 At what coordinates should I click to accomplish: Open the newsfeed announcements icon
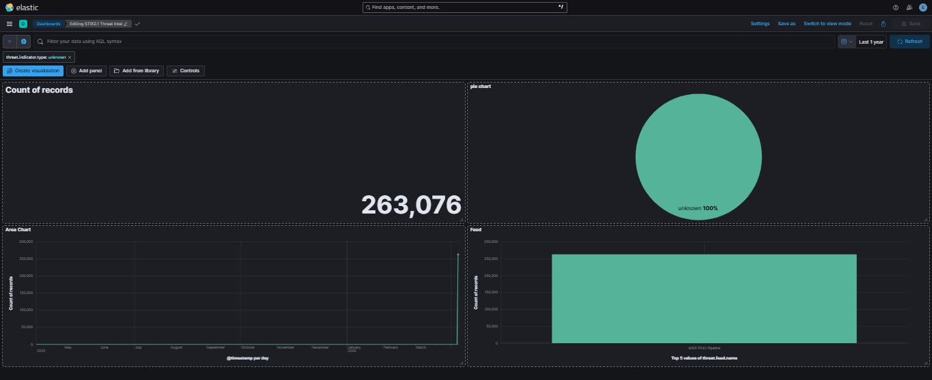pos(909,8)
